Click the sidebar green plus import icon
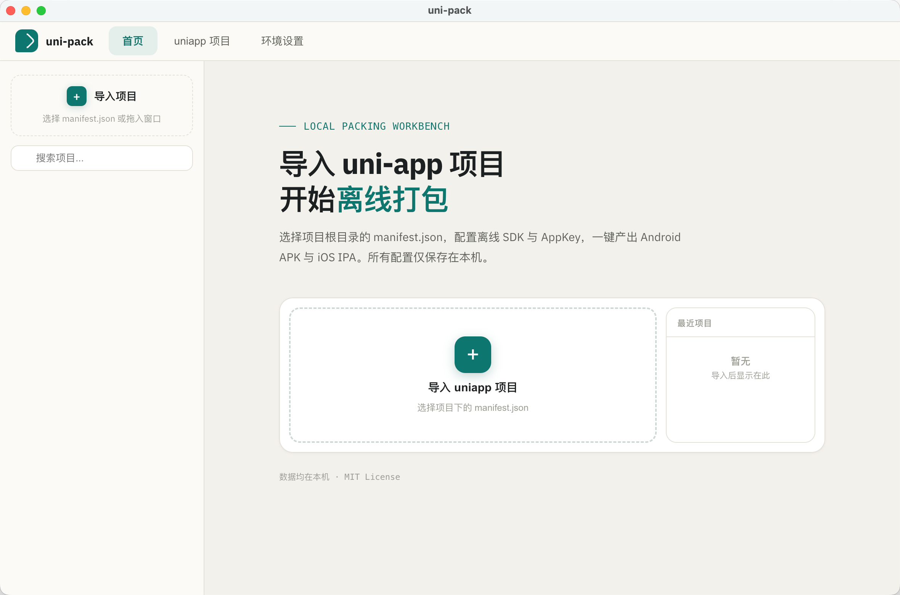 pos(77,96)
